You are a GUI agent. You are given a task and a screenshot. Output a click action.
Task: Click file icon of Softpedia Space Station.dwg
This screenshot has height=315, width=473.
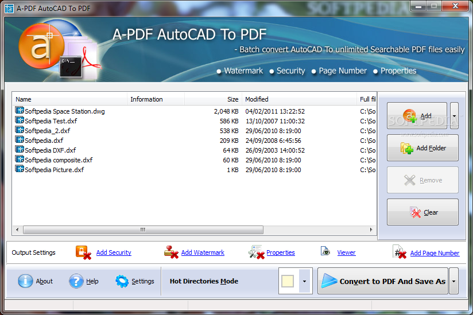[20, 110]
